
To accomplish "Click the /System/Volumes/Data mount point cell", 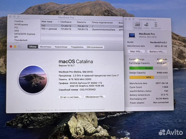I will click(104, 30).
